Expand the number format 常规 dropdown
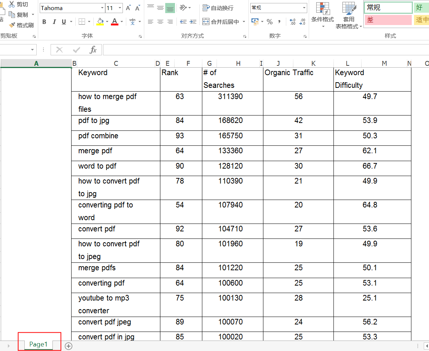Screen dimensions: 429x351 tap(304, 8)
